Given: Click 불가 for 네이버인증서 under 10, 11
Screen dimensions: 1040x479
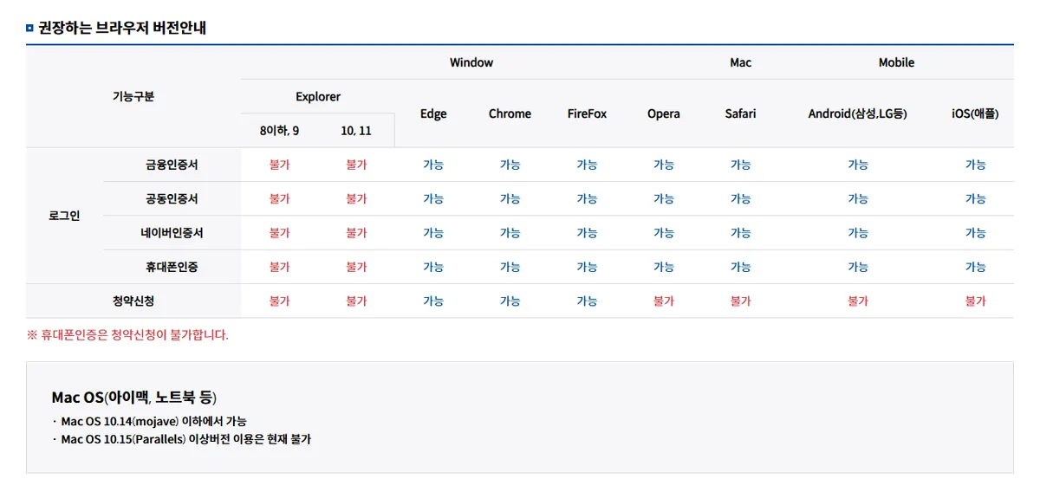Looking at the screenshot, I should tap(356, 233).
